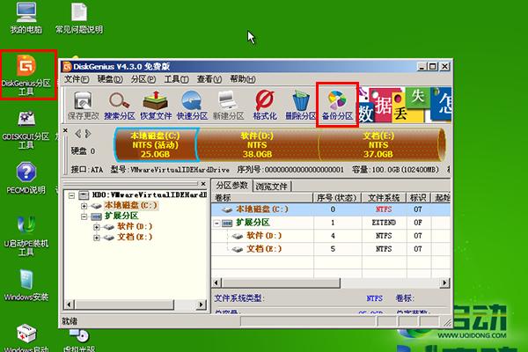Close the disk bar panel with x
Screen dimensions: 528x352
(66, 130)
